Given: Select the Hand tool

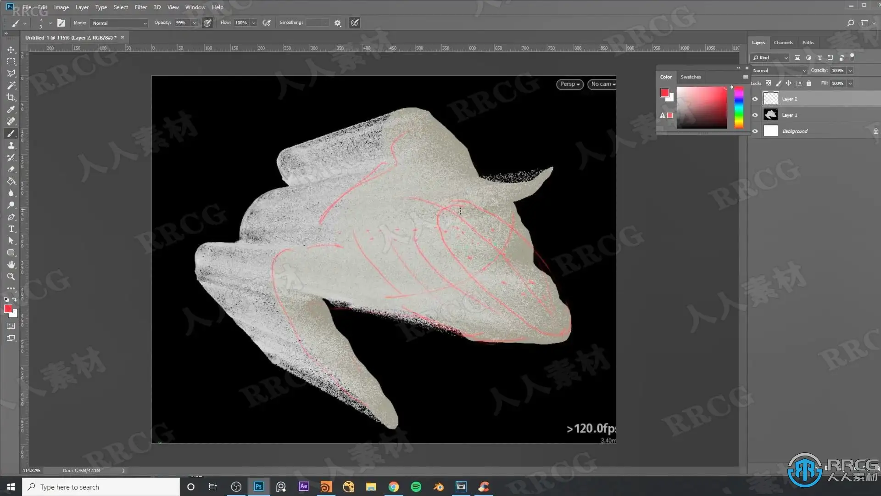Looking at the screenshot, I should pyautogui.click(x=11, y=265).
